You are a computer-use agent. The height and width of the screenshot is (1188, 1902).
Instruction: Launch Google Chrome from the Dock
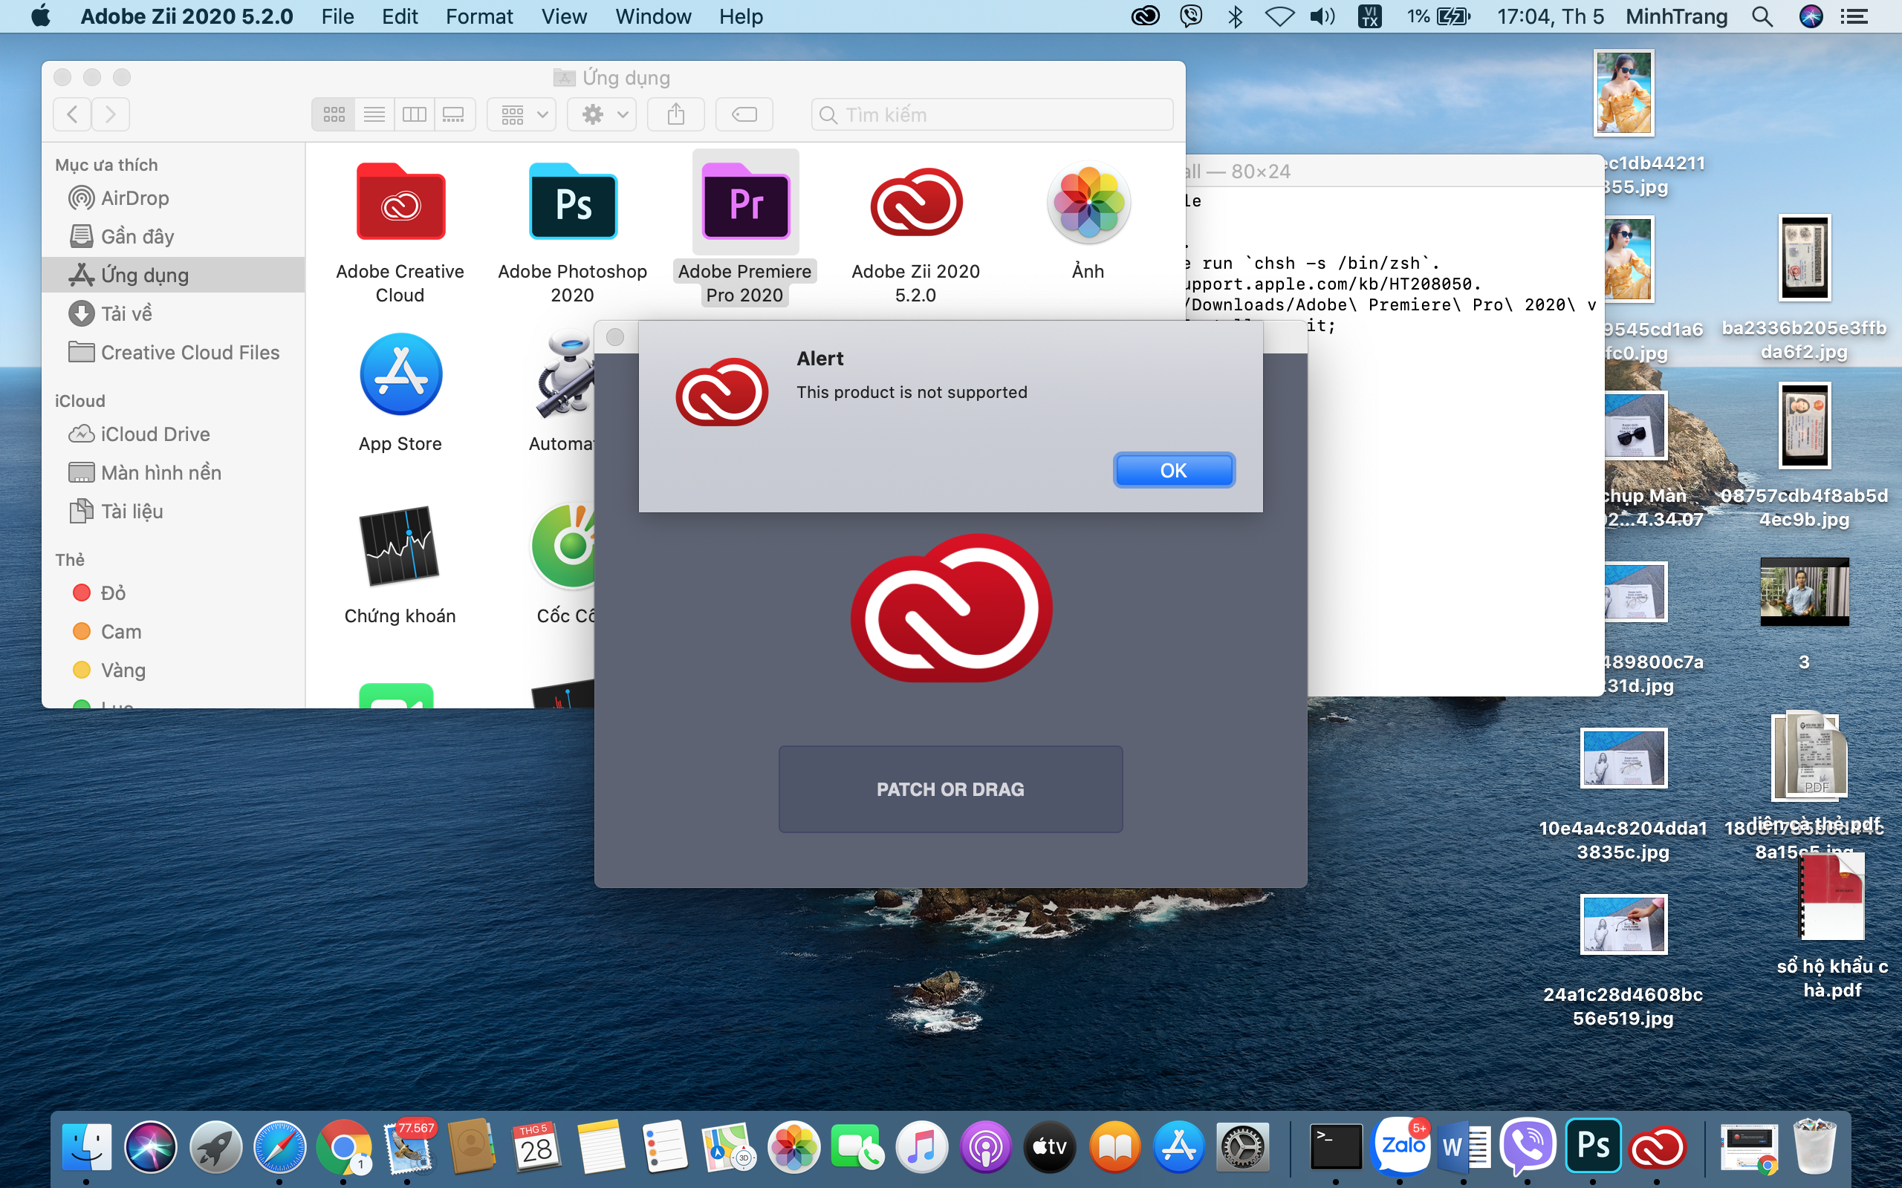[x=343, y=1147]
